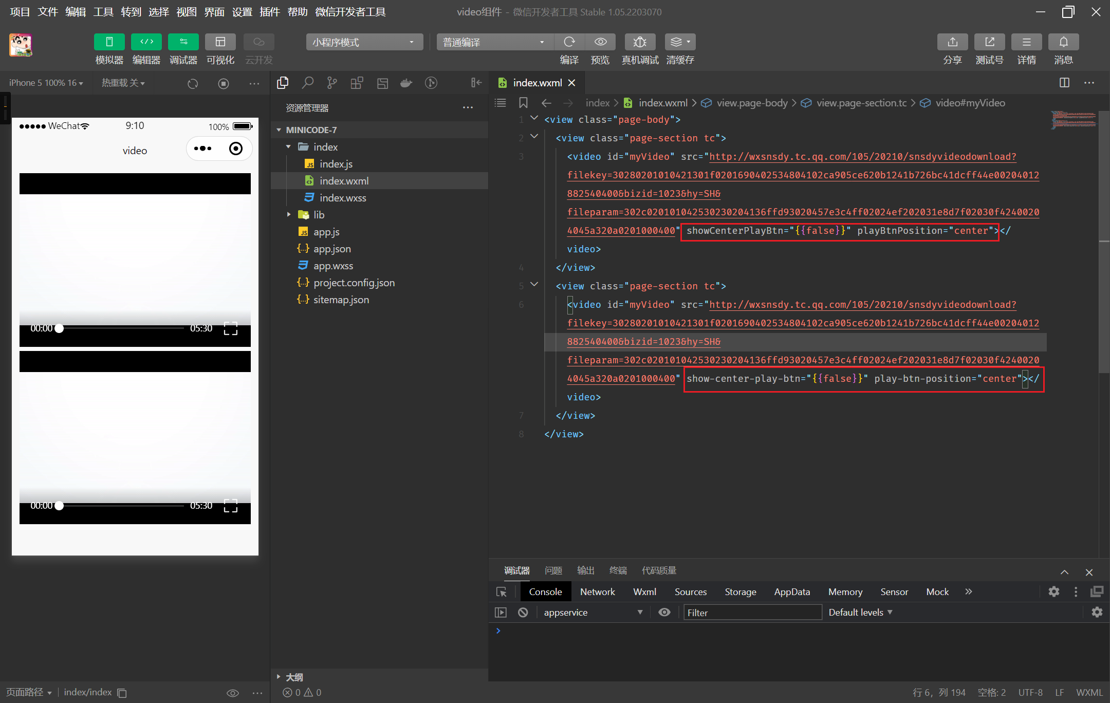Screen dimensions: 1110x703
Task: Open index.wxss file in explorer
Action: coord(342,198)
